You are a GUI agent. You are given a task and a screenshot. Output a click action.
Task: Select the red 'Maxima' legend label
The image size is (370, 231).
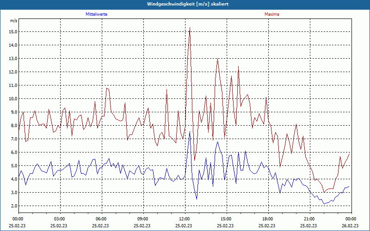(x=272, y=14)
